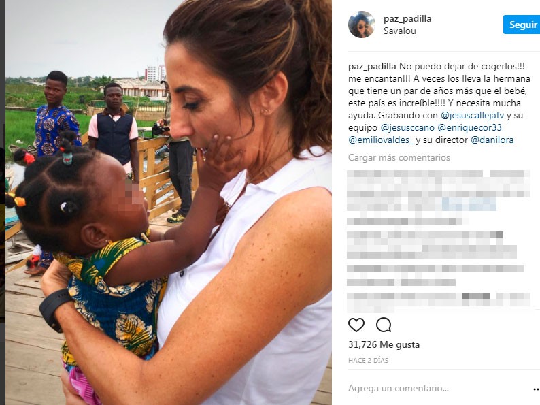The height and width of the screenshot is (405, 540).
Task: Visit the @enriquecor33 mention
Action: coord(469,127)
